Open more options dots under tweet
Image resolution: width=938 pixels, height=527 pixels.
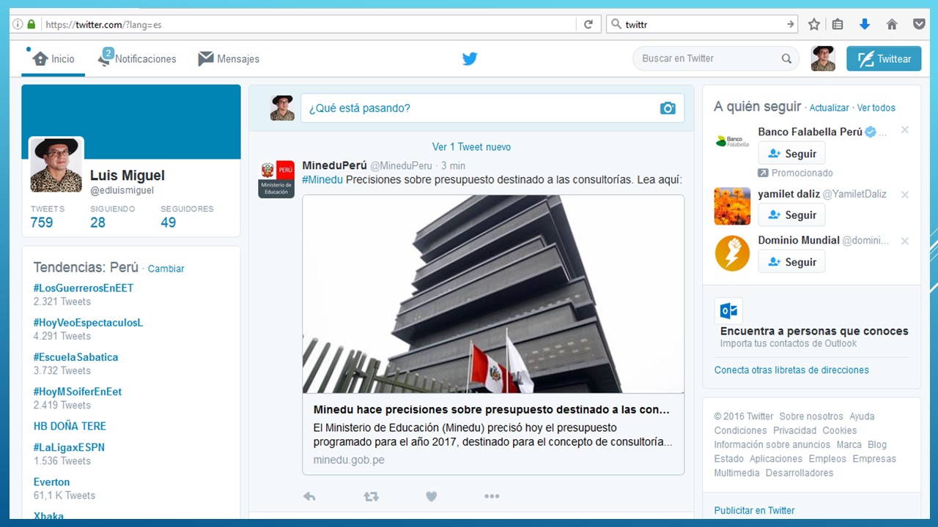(492, 496)
